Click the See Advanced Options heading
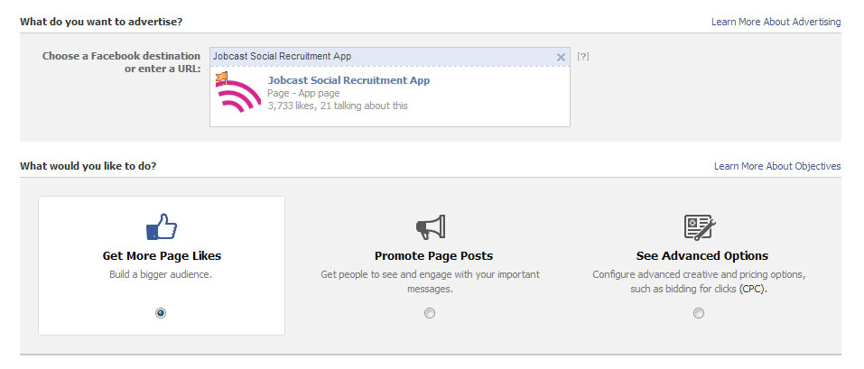Viewport: 864px width, 369px height. click(702, 256)
